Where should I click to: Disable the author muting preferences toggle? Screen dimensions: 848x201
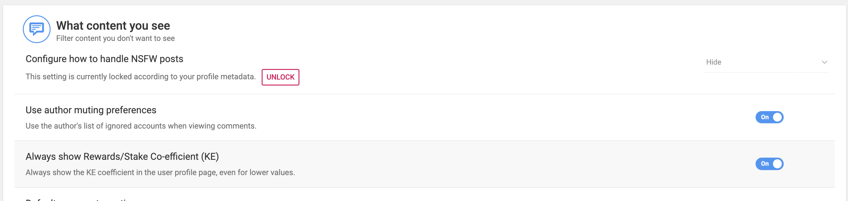click(x=769, y=117)
